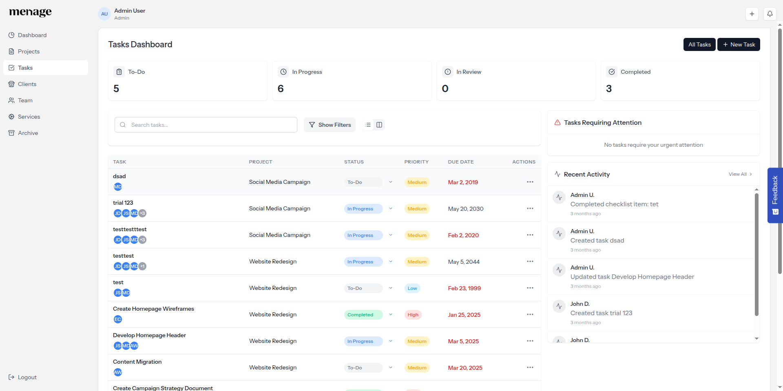Switch to the All Tasks tab
The image size is (783, 391).
(699, 44)
